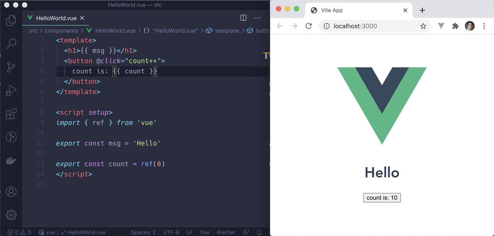Reload the localhost page

tap(309, 26)
